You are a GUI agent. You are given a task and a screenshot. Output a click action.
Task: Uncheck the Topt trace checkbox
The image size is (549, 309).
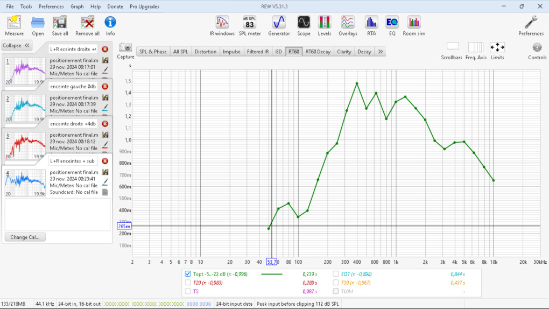pos(188,274)
